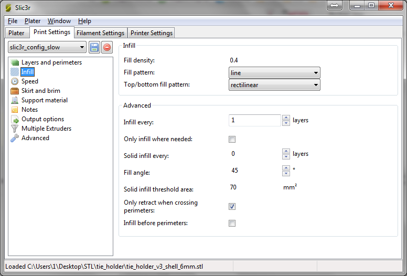Click the Notes yellow note icon
This screenshot has width=407, height=276.
(x=15, y=110)
